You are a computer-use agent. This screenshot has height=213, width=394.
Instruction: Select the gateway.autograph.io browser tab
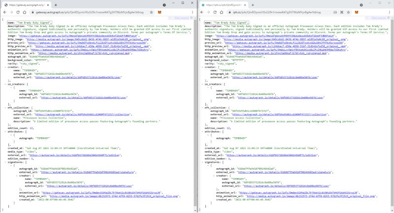[x=26, y=5]
